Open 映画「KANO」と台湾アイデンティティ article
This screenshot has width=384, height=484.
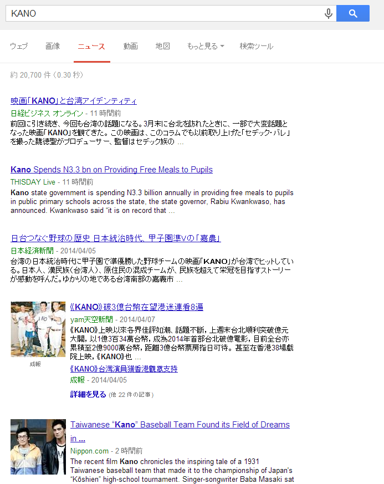click(x=74, y=101)
